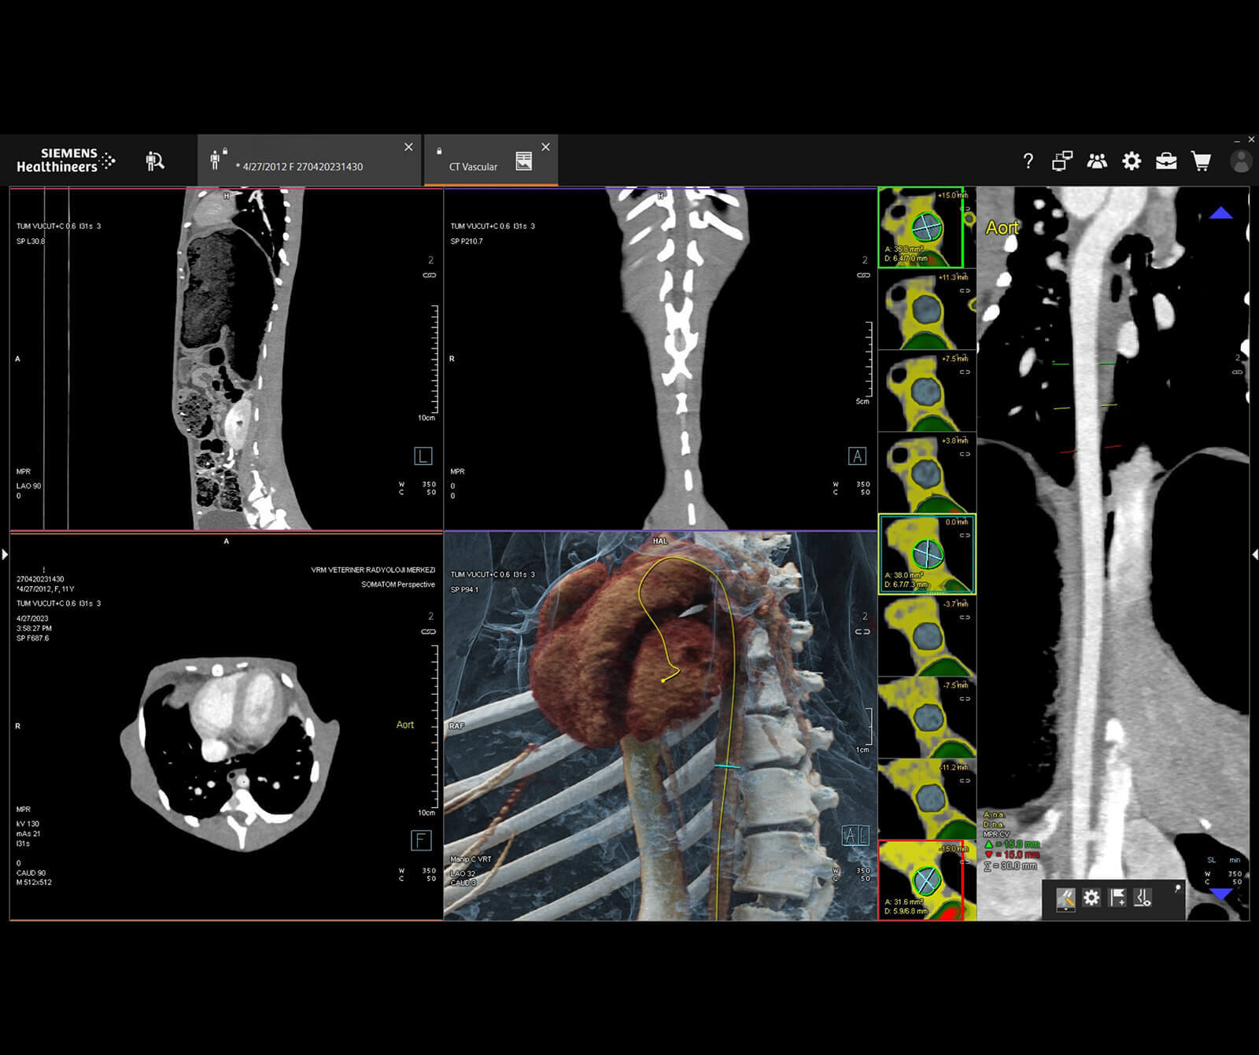Open the toolbox briefcase icon
This screenshot has width=1259, height=1055.
tap(1165, 161)
